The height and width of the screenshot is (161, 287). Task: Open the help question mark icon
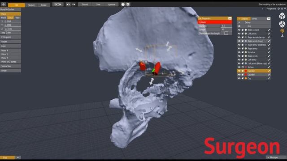(x=123, y=4)
